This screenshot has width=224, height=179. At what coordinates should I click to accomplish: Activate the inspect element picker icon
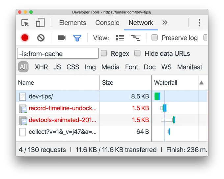pos(25,23)
